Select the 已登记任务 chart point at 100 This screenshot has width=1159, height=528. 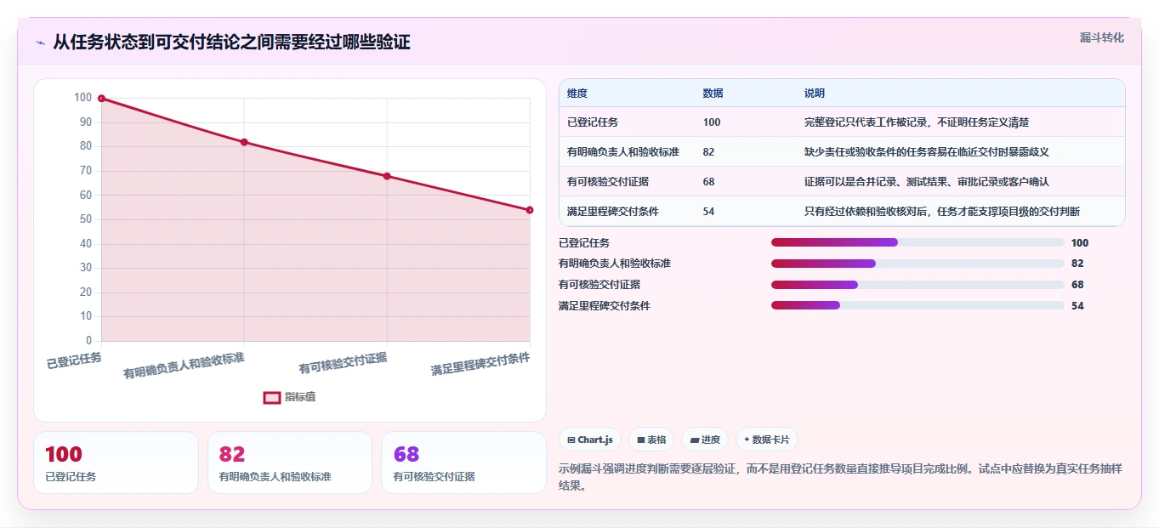click(x=101, y=99)
